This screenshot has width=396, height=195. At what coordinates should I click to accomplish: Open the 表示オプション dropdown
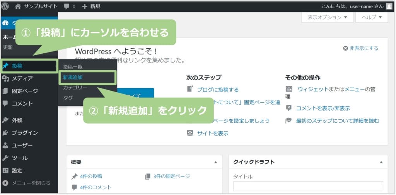(327, 17)
